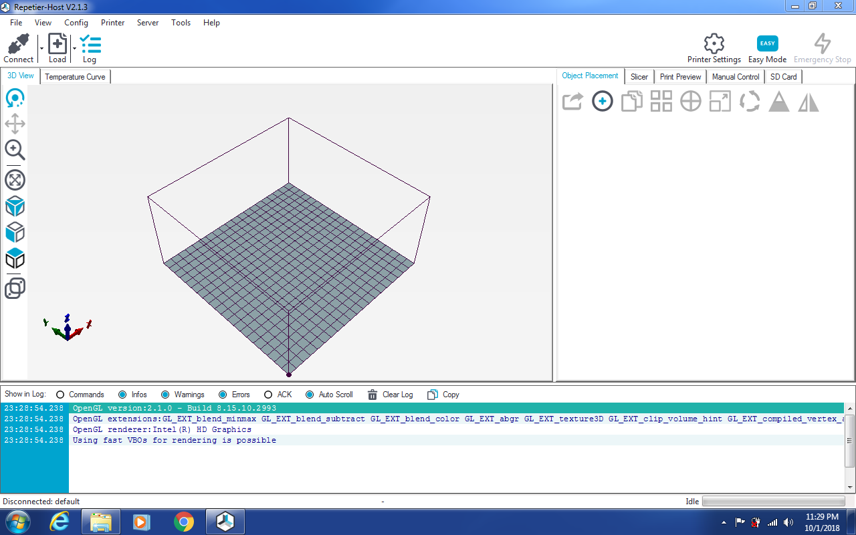Select the 'Using fast VBOs' log line
Image resolution: width=856 pixels, height=535 pixels.
tap(422, 440)
